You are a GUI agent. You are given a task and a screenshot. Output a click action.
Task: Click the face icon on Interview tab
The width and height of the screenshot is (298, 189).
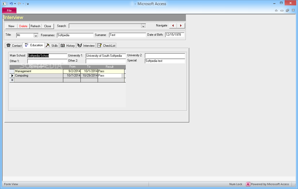pos(80,45)
